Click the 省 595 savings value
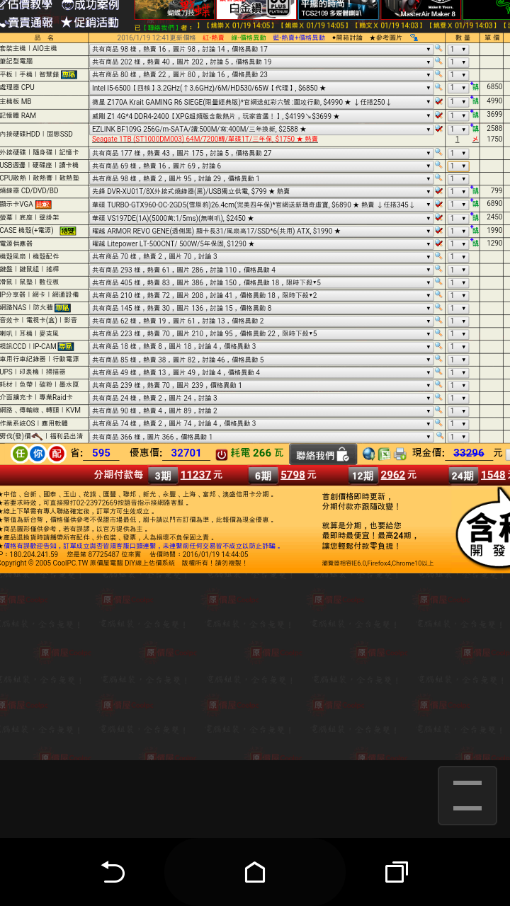The image size is (510, 906). pos(101,454)
